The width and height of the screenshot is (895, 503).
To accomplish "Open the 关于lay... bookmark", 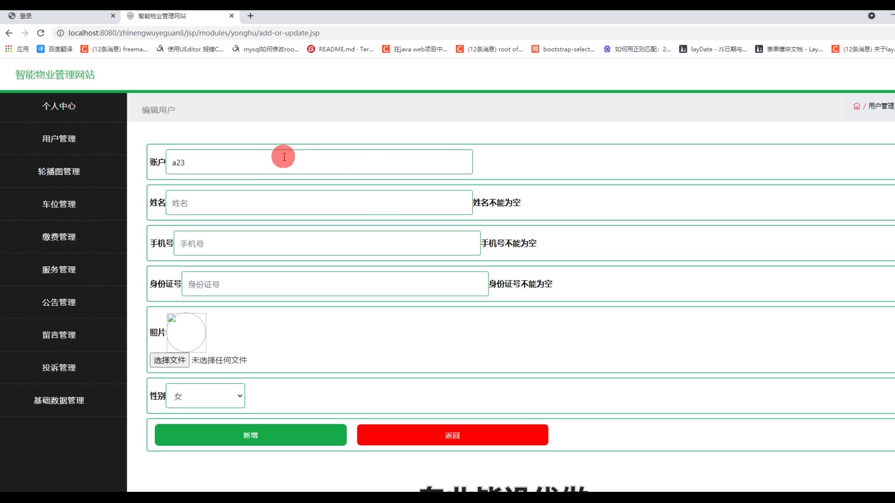I will pyautogui.click(x=863, y=49).
